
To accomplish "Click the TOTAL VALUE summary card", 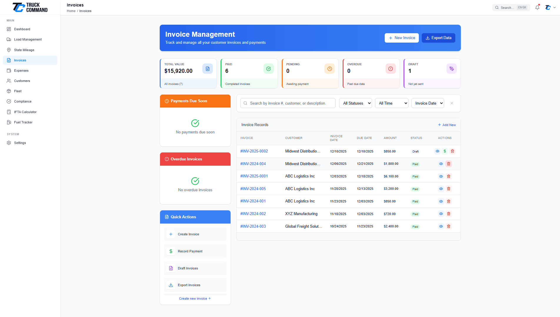I will point(188,73).
